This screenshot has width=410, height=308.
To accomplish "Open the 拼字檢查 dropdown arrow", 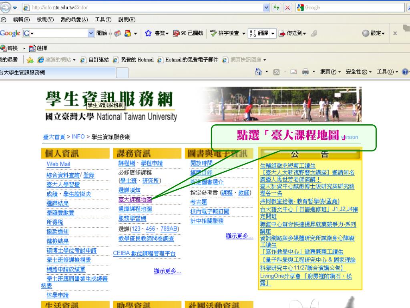I will (x=244, y=34).
